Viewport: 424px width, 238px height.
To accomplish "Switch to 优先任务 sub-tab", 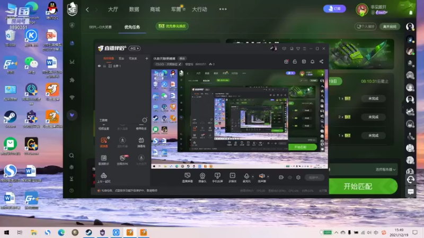I will [x=132, y=27].
